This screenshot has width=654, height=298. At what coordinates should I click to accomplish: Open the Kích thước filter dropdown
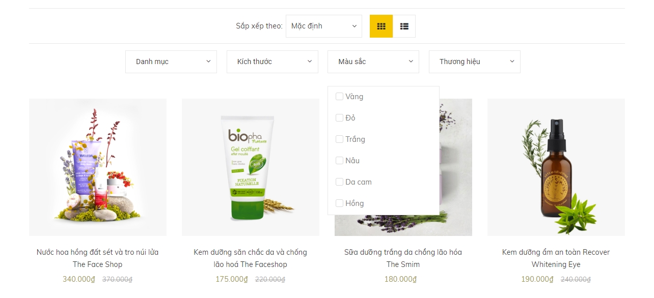[272, 62]
